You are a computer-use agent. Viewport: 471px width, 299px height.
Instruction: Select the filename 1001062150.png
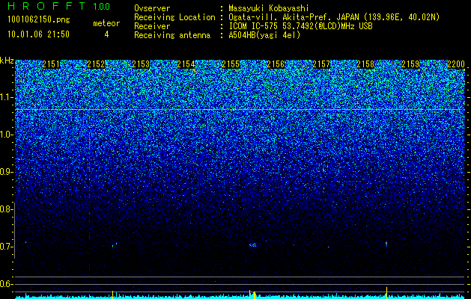tap(39, 20)
